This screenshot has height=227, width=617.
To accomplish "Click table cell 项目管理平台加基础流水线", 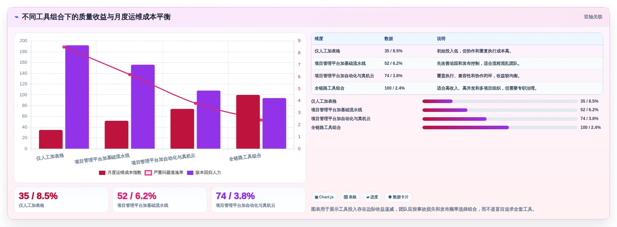I will click(x=340, y=64).
